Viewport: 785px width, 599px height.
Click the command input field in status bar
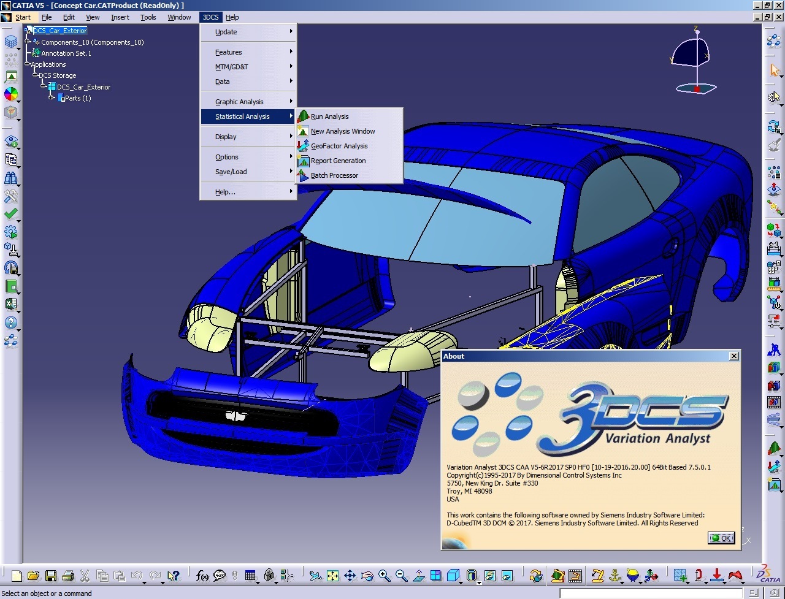click(651, 593)
